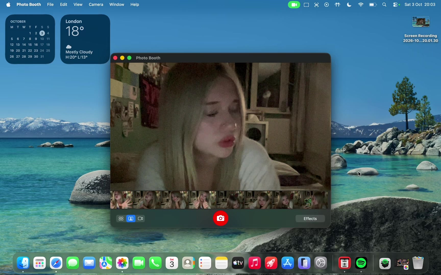The height and width of the screenshot is (275, 441).
Task: Launch Safari from the Dock
Action: pyautogui.click(x=56, y=263)
